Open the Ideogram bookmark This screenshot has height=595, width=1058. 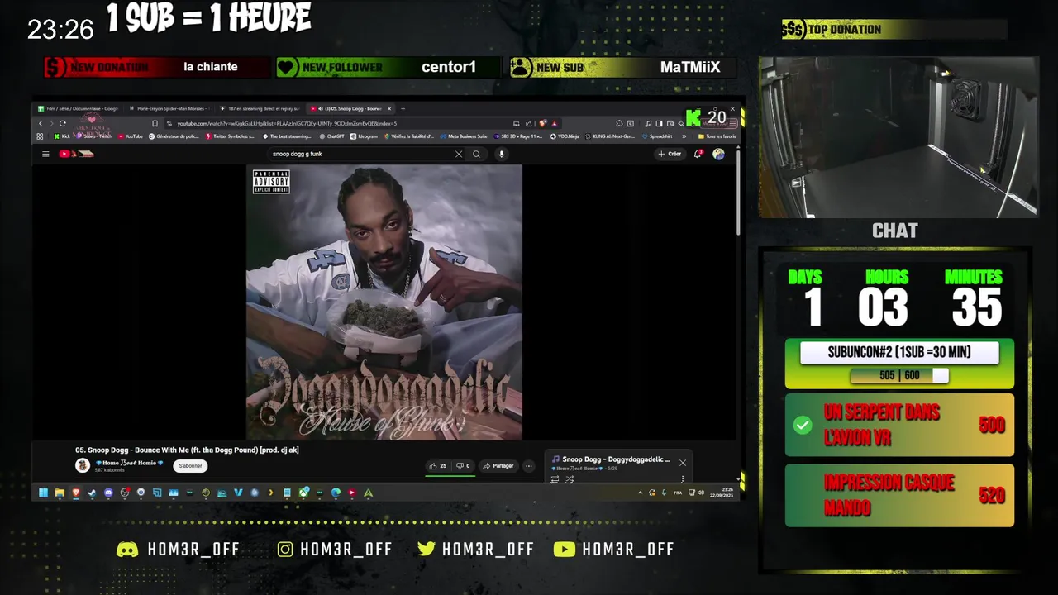click(x=365, y=136)
